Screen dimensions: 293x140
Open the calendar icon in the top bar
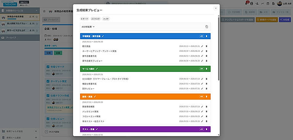click(x=268, y=3)
